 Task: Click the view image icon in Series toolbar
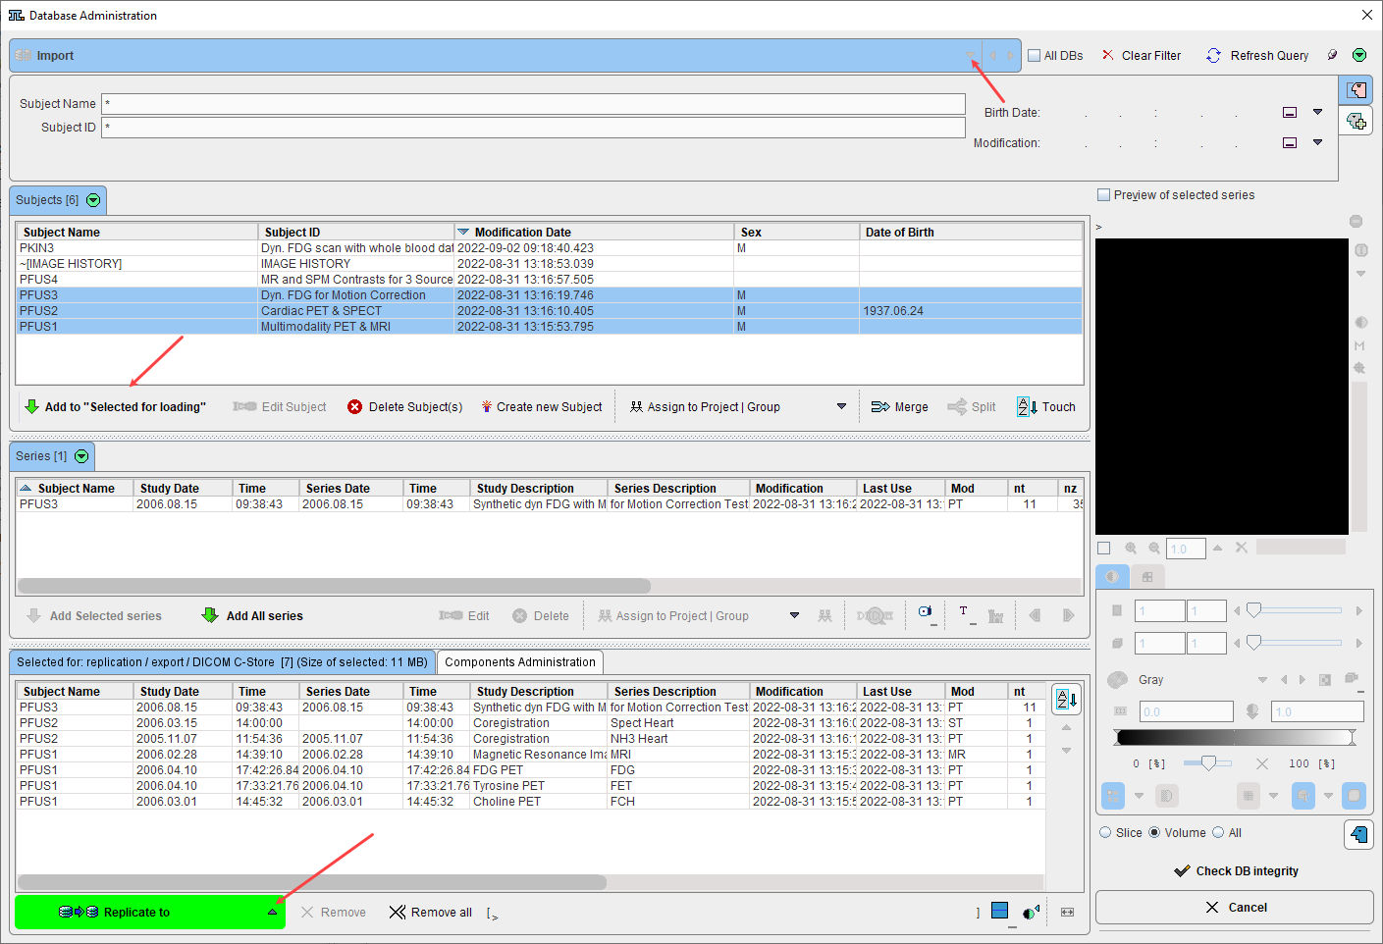pyautogui.click(x=926, y=613)
